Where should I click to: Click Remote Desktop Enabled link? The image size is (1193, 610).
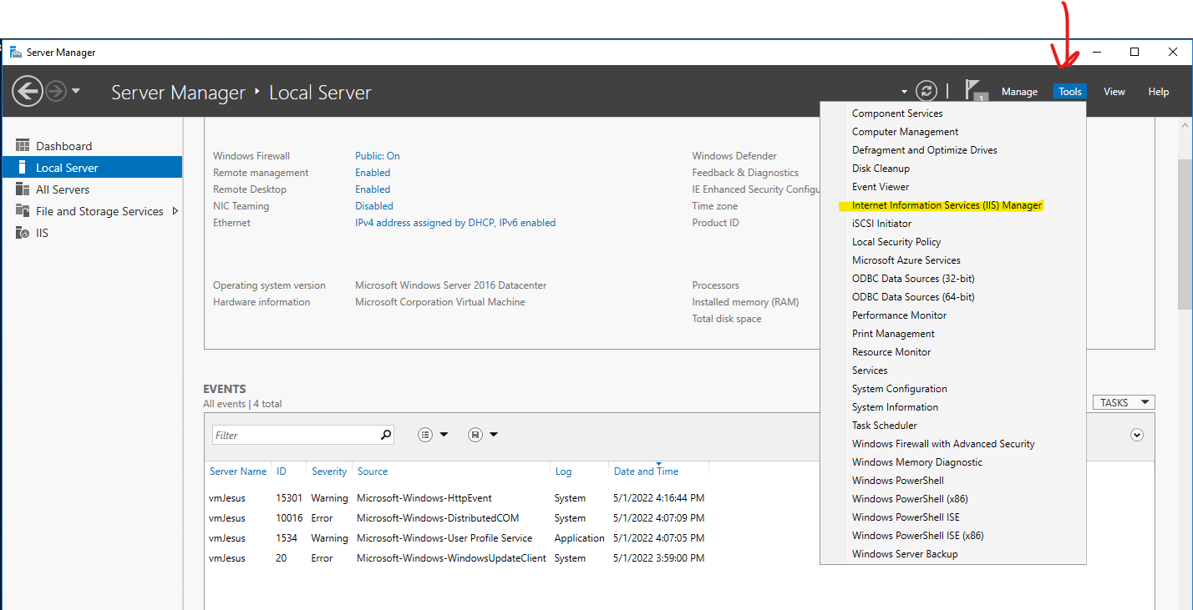click(373, 189)
